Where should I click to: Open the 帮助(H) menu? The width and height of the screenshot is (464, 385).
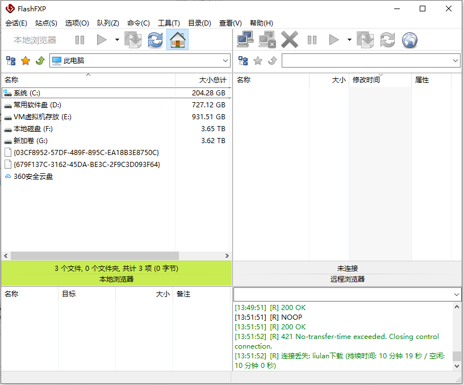261,23
